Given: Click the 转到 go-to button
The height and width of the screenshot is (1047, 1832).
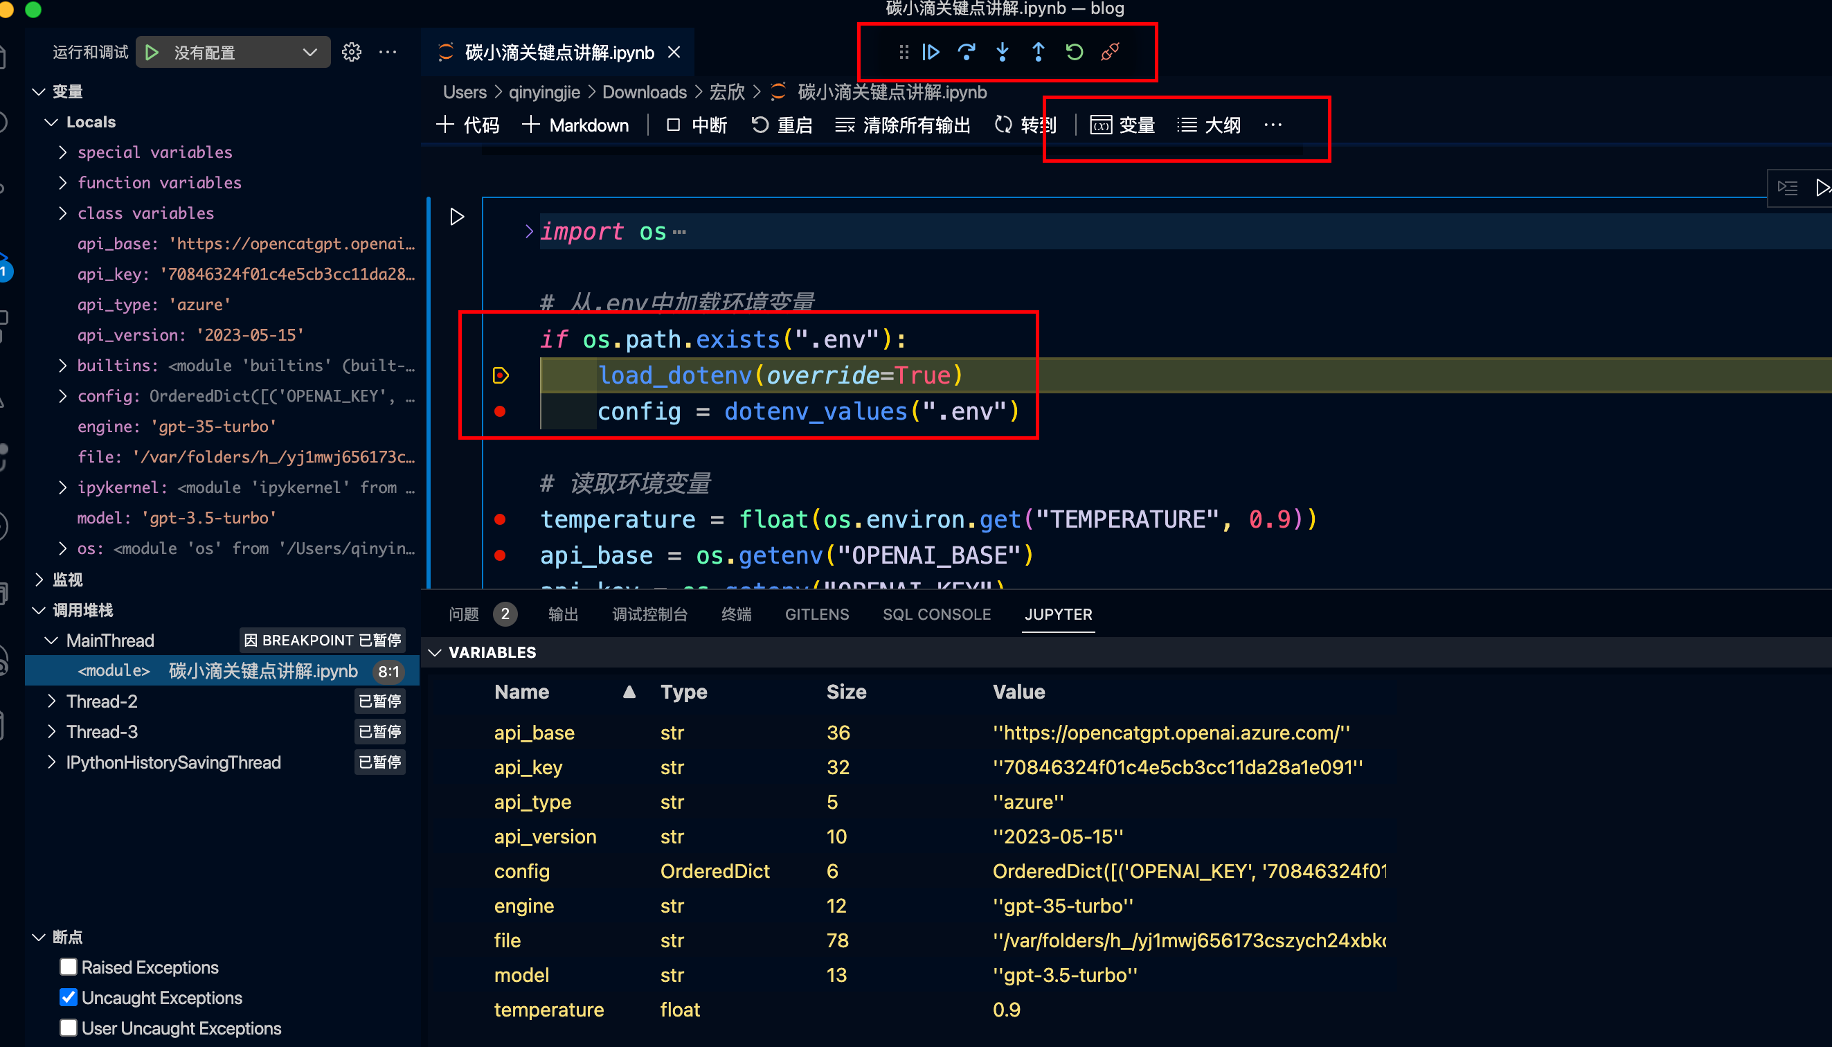Looking at the screenshot, I should (1025, 125).
